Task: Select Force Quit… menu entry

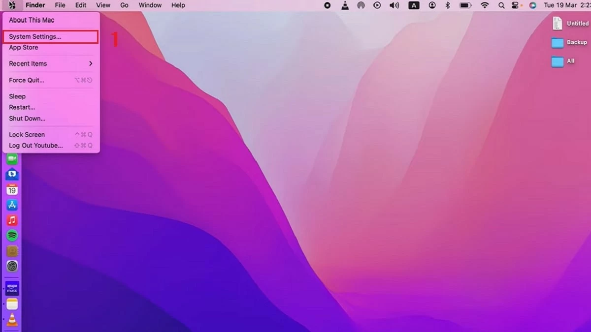Action: pyautogui.click(x=27, y=80)
